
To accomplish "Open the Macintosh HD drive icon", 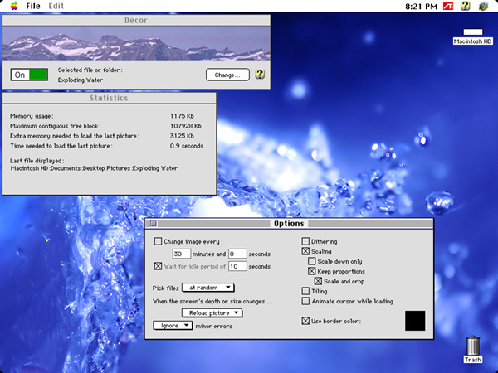I will click(472, 32).
